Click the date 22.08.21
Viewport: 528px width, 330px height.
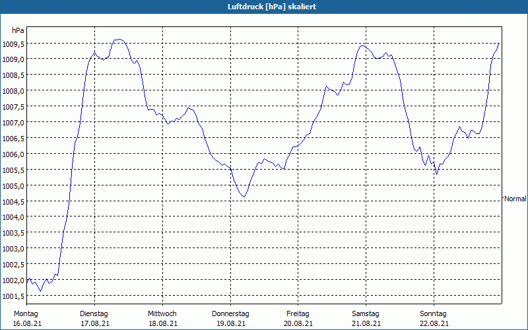[x=434, y=323]
